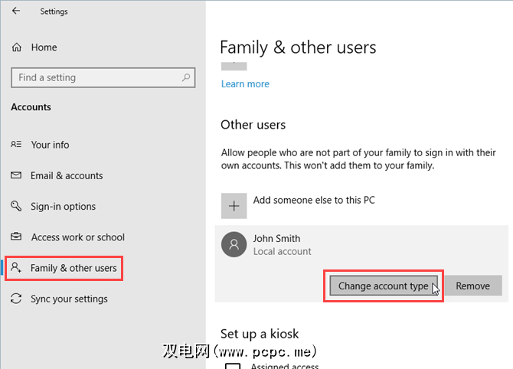Viewport: 513px width, 369px height.
Task: Open Sign-in options page
Action: pyautogui.click(x=64, y=207)
